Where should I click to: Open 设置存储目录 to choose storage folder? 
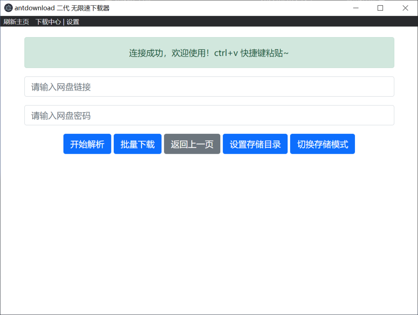[255, 144]
